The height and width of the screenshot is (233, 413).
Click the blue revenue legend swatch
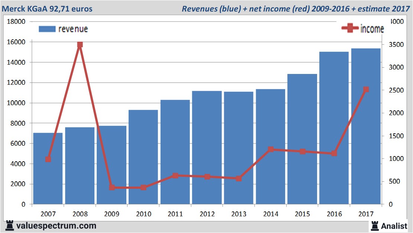pyautogui.click(x=47, y=29)
